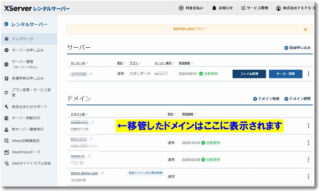Expand the 登録情報は最新ですか? notice with plus

(x=306, y=29)
